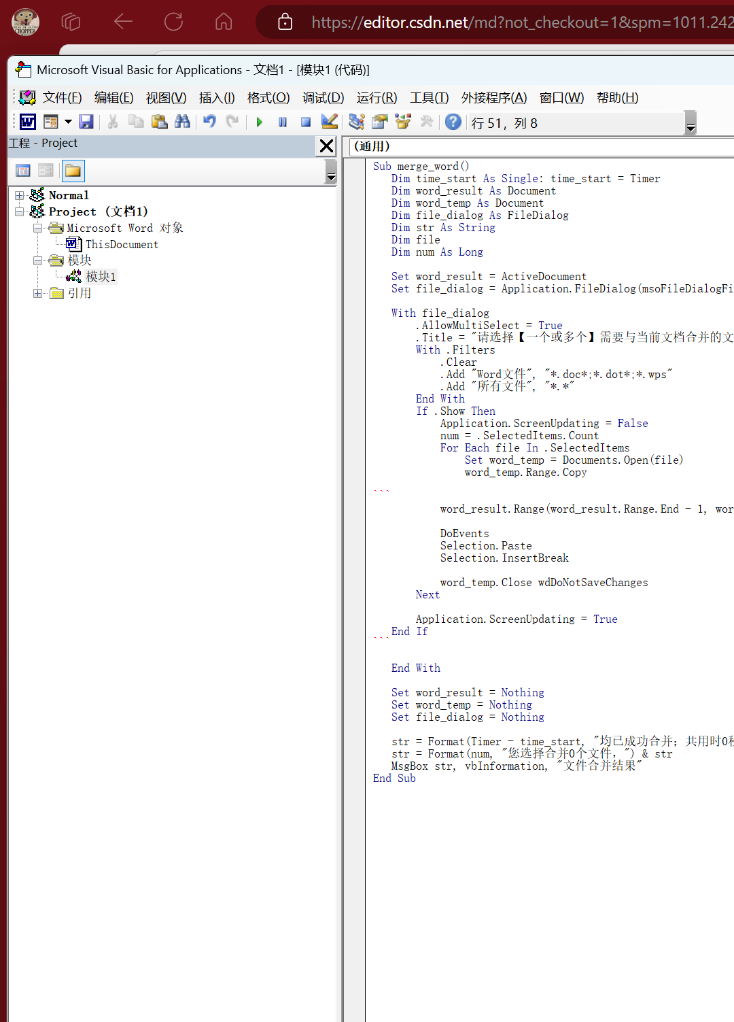
Task: Open the 调试(D) menu
Action: coord(323,97)
